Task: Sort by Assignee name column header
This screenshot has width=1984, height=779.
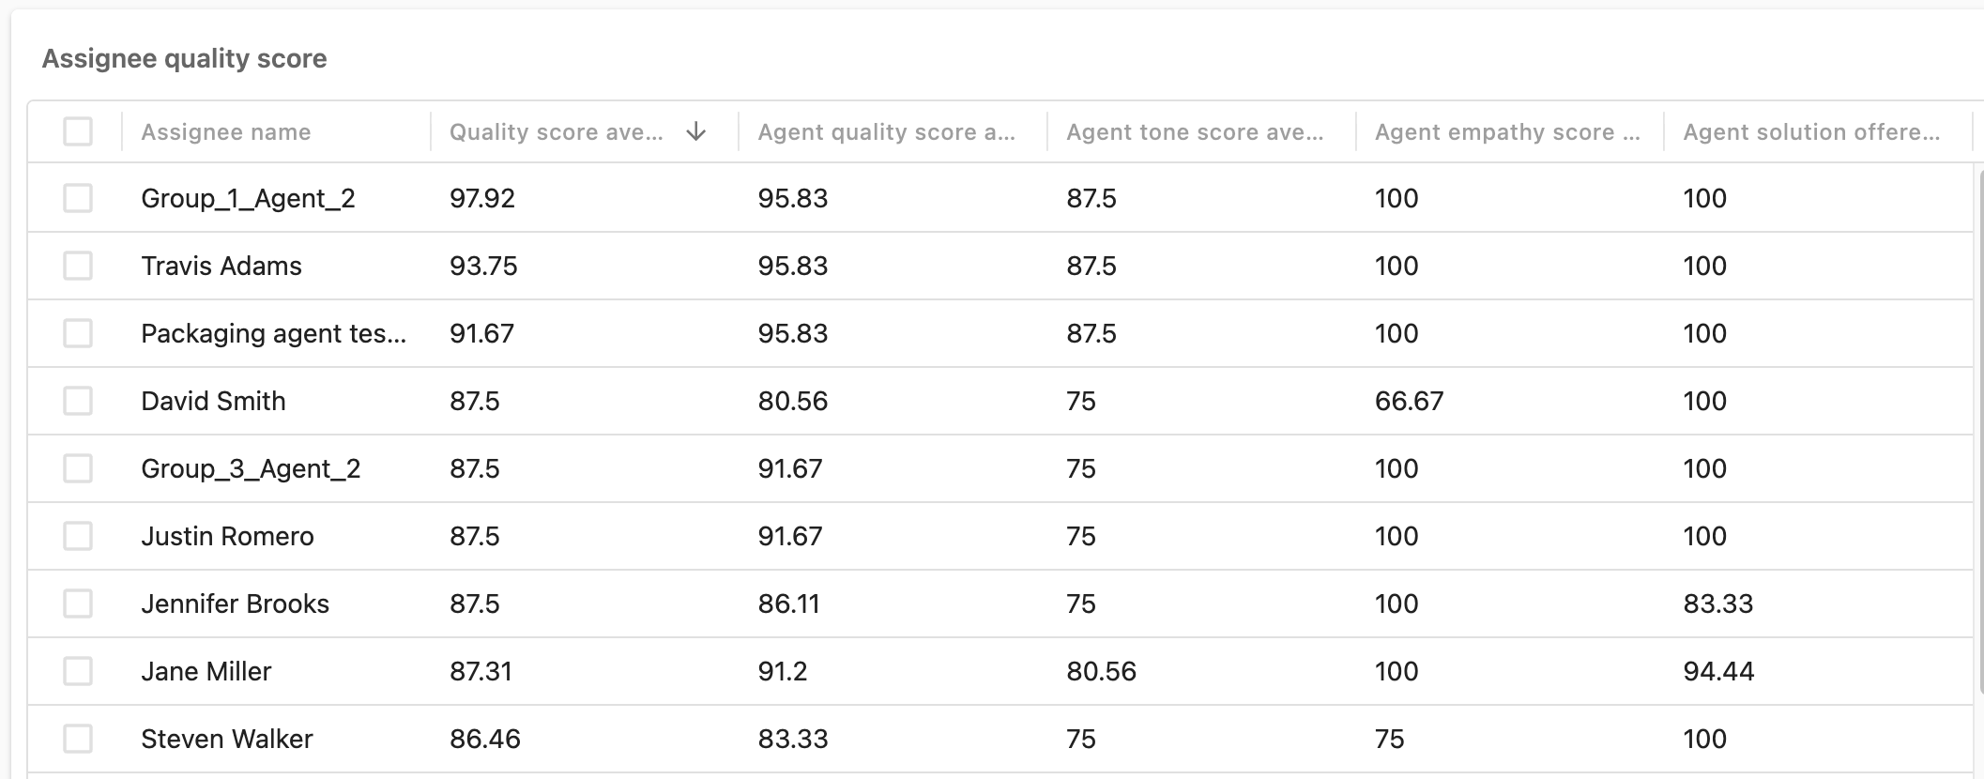Action: pyautogui.click(x=226, y=132)
